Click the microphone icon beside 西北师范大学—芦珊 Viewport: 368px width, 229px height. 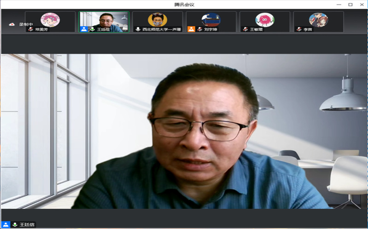pyautogui.click(x=138, y=29)
